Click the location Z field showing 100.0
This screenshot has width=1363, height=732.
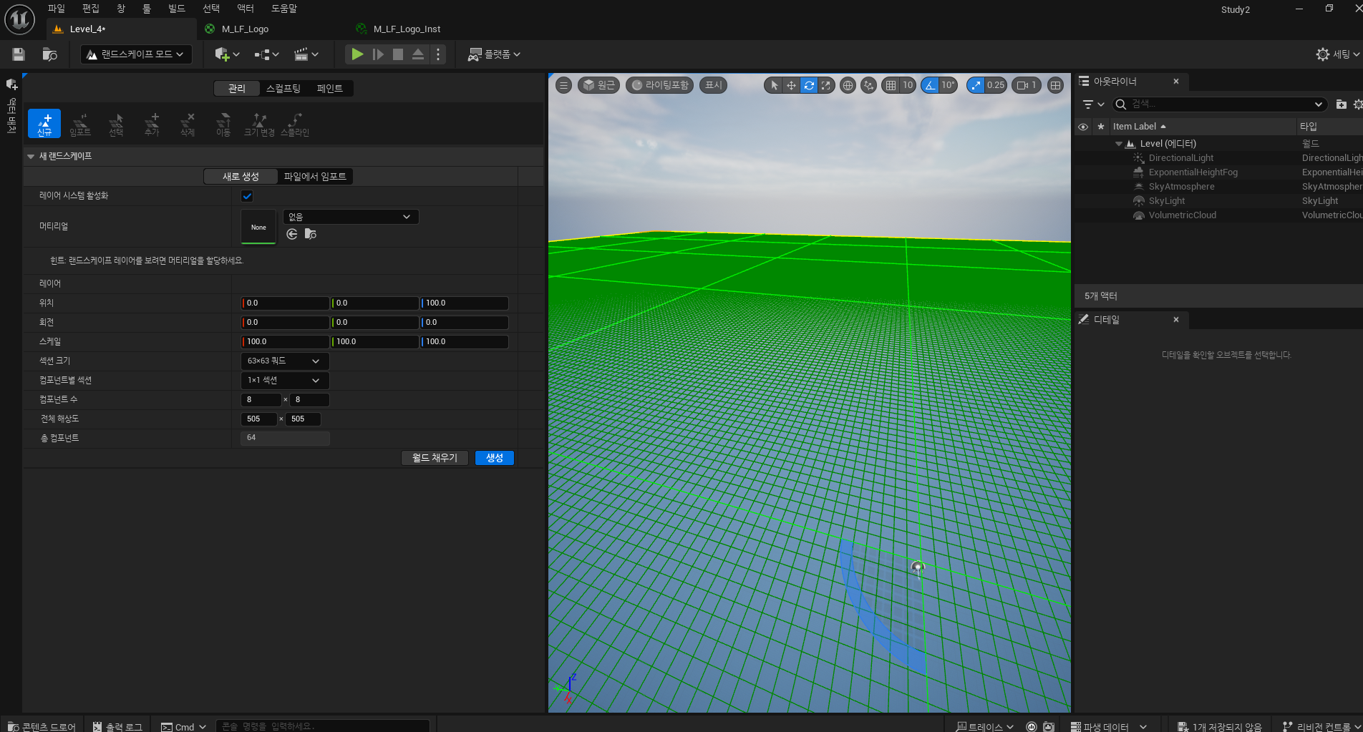point(465,303)
